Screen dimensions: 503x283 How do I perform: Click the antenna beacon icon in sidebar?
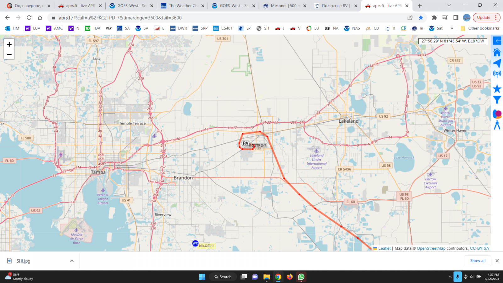click(x=497, y=74)
